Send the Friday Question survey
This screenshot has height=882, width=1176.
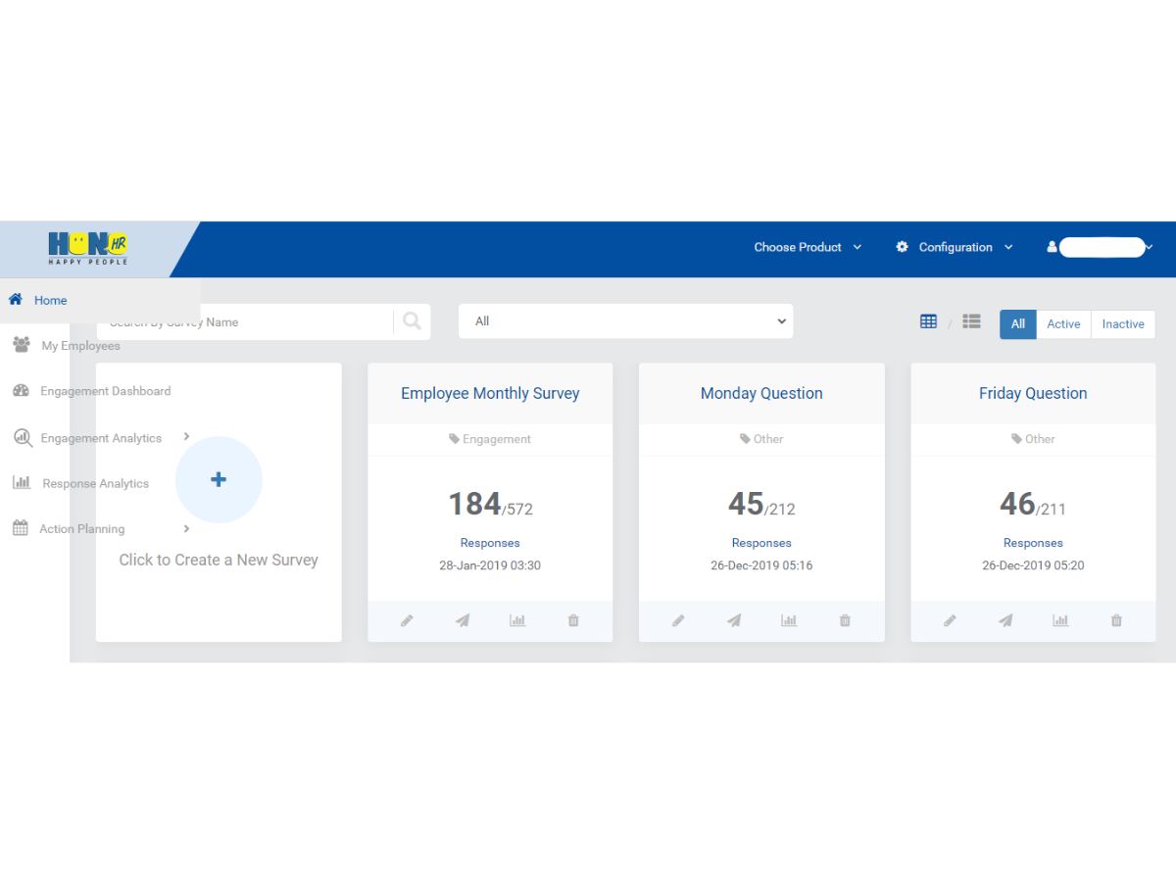1005,620
